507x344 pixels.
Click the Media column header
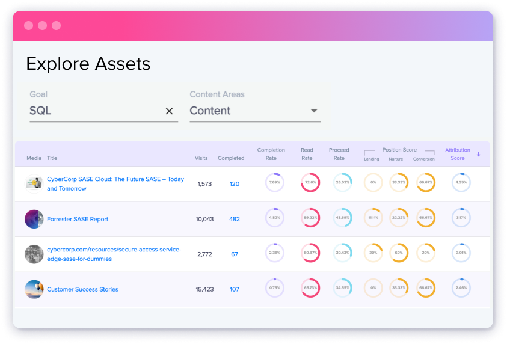pos(34,158)
